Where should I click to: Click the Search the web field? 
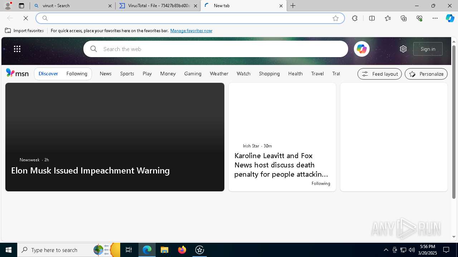216,49
